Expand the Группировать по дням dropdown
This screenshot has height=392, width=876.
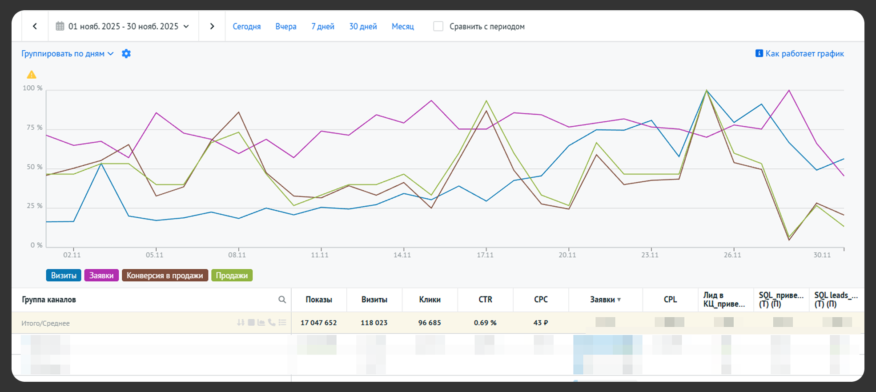[x=67, y=54]
